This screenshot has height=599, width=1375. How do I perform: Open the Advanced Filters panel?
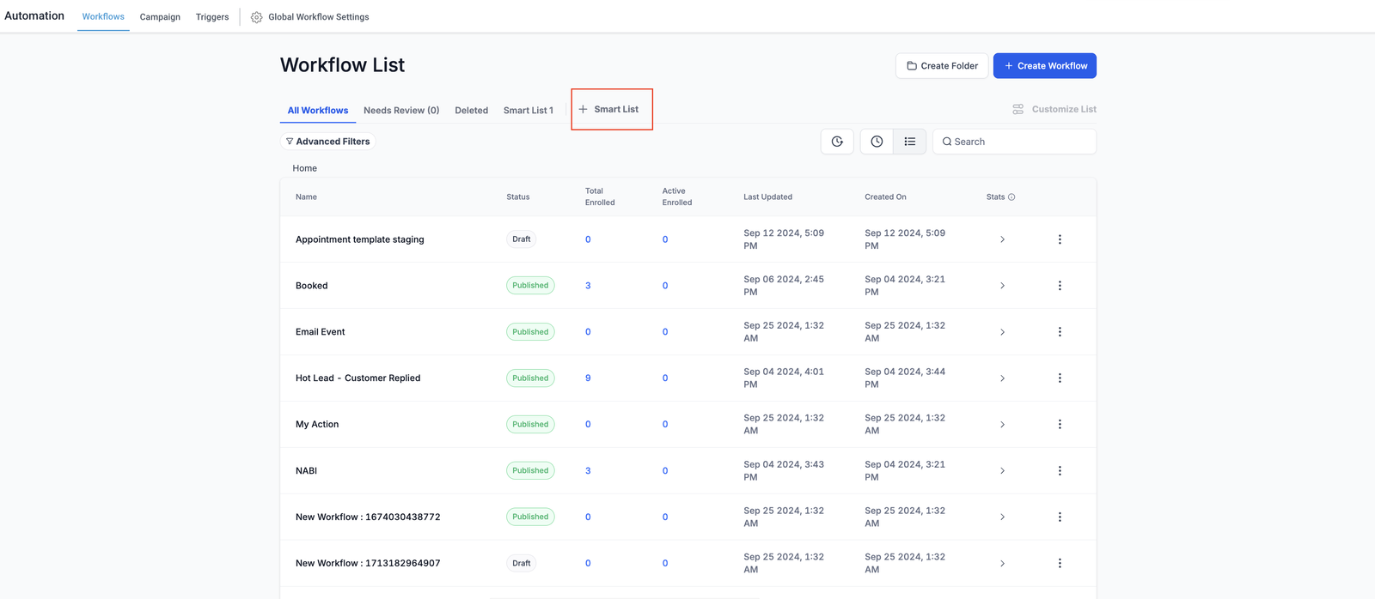(327, 142)
